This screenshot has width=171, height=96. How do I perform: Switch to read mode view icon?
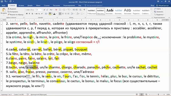tap(137, 94)
